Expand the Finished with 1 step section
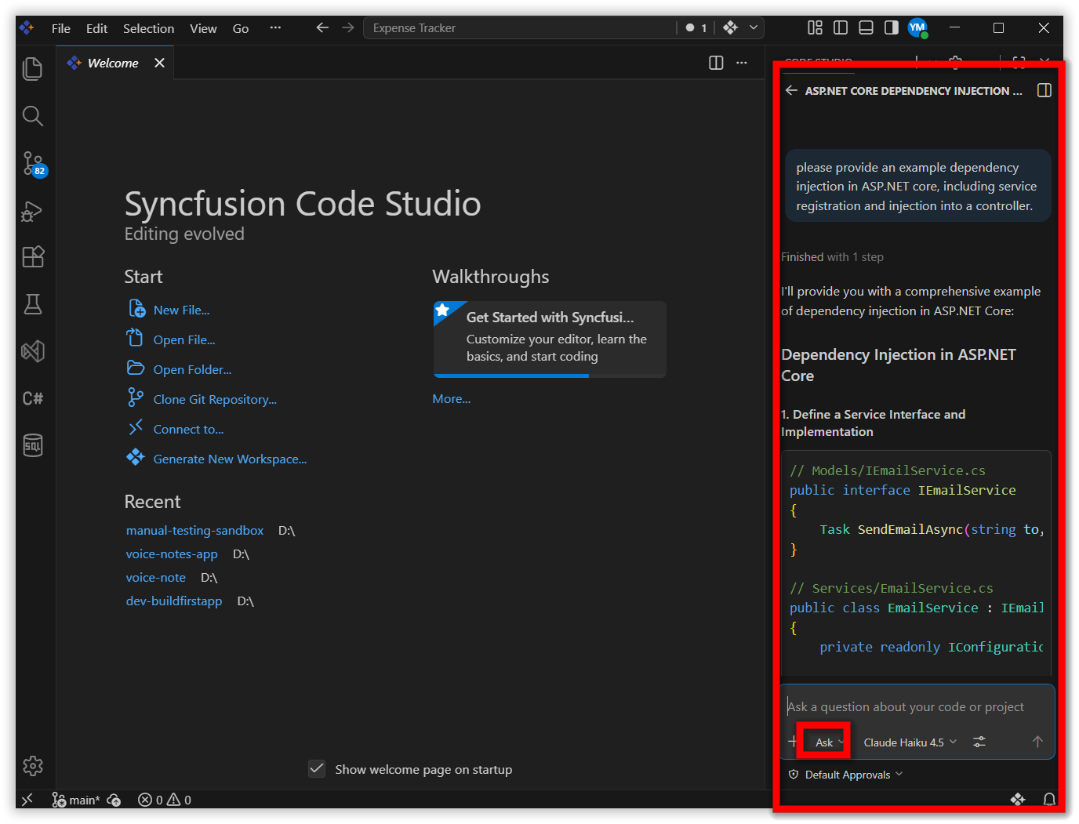Viewport: 1079px width, 824px height. tap(832, 257)
